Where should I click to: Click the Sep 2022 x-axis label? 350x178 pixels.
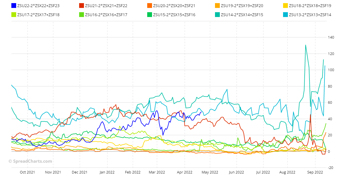pos(315,172)
